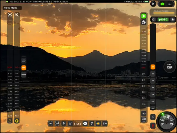Open settings via the gear icon
This screenshot has height=133, width=177.
[x=85, y=124]
